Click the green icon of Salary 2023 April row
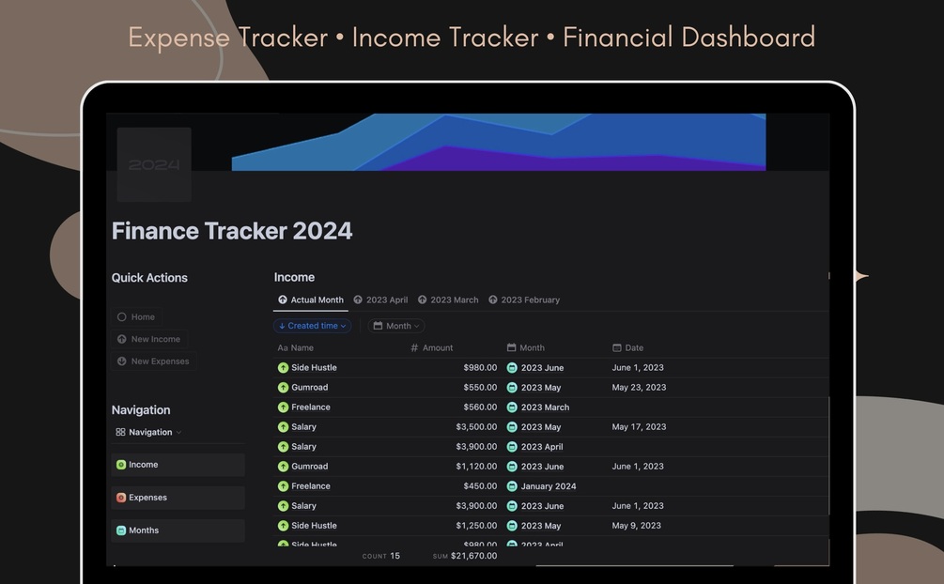Viewport: 944px width, 584px height. click(x=283, y=447)
